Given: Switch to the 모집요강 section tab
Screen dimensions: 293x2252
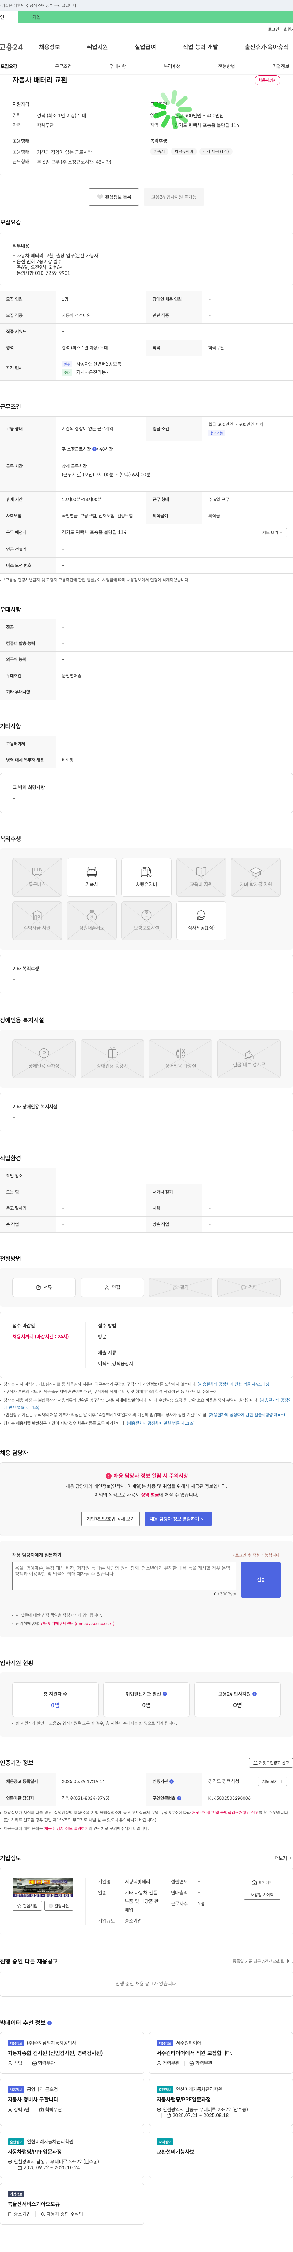Looking at the screenshot, I should click(9, 67).
